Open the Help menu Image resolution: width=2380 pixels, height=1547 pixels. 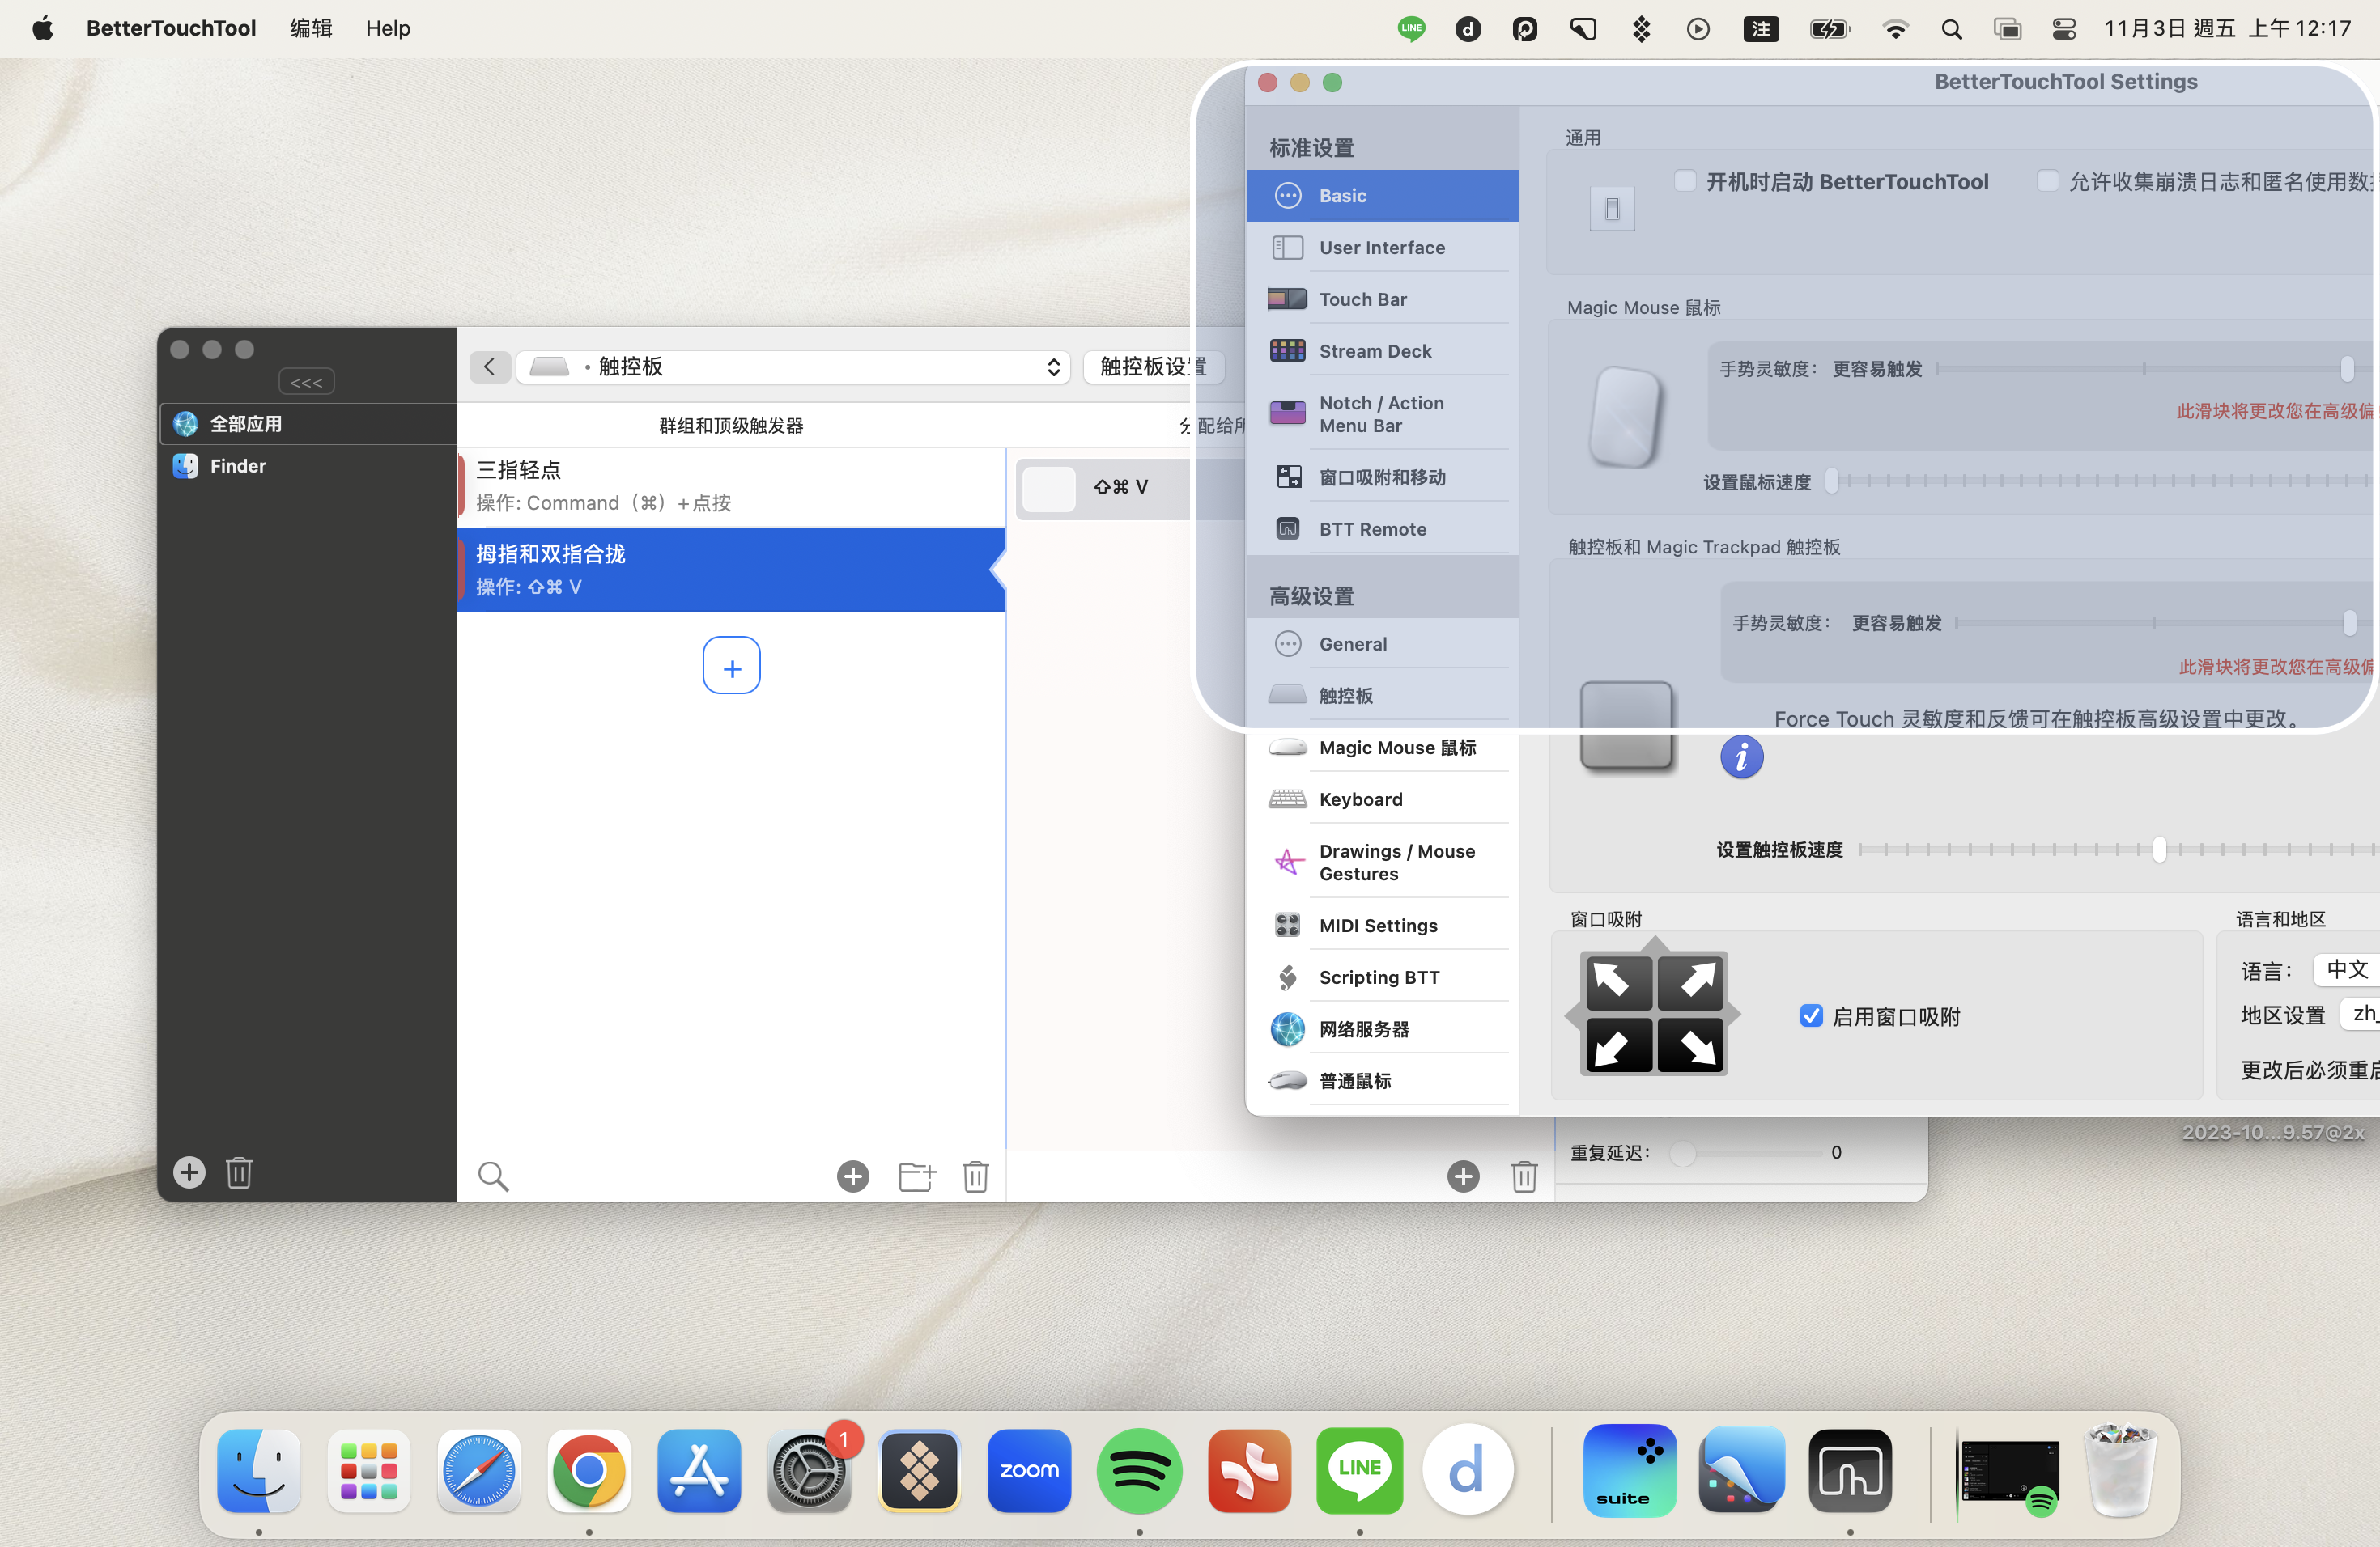point(388,28)
